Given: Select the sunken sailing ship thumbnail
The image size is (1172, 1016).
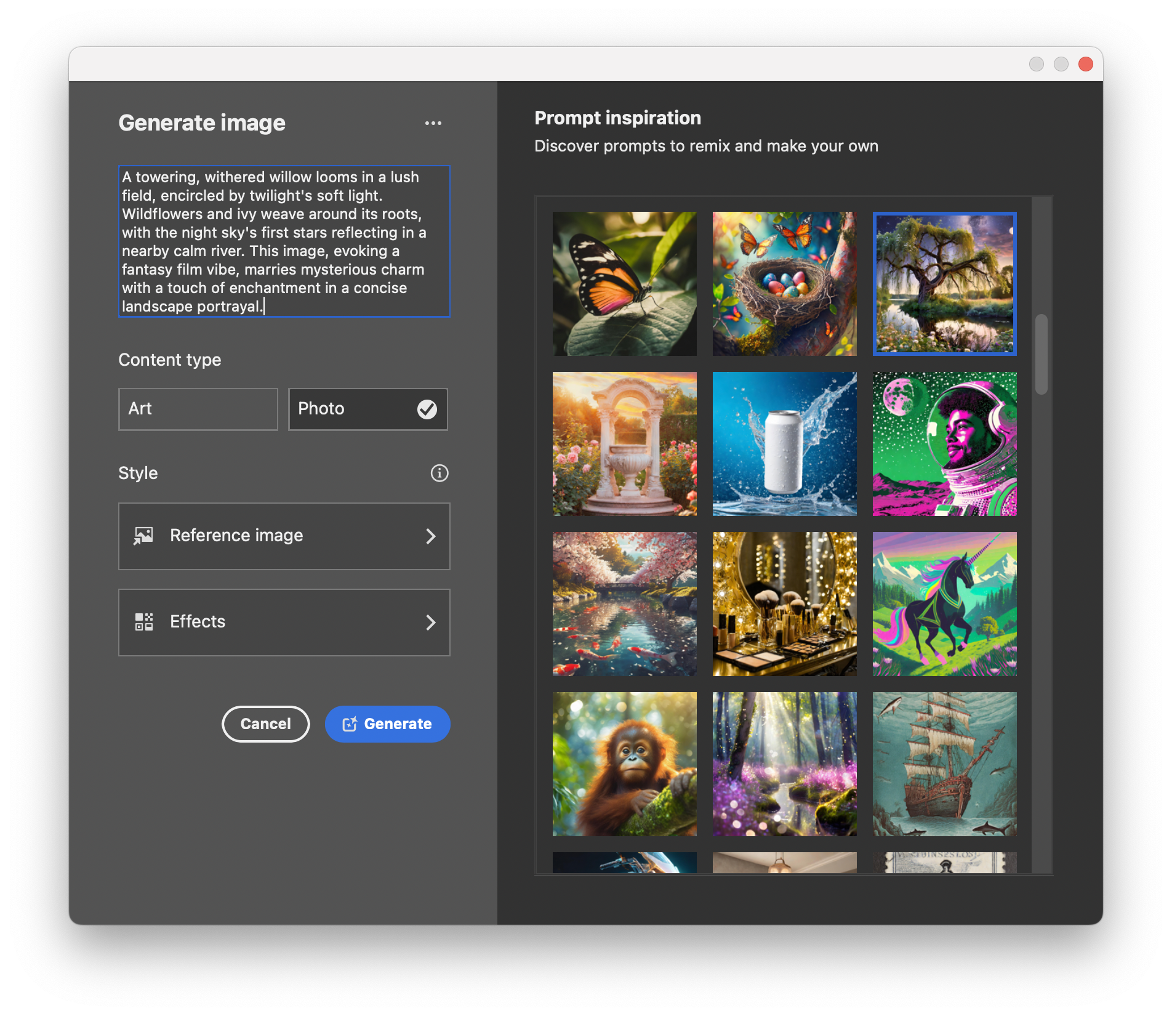Looking at the screenshot, I should click(x=945, y=764).
